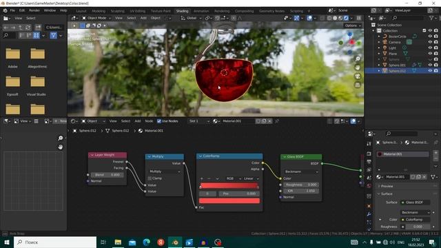This screenshot has height=248, width=441.
Task: Click pin icon in node editor header
Action: pyautogui.click(x=277, y=121)
